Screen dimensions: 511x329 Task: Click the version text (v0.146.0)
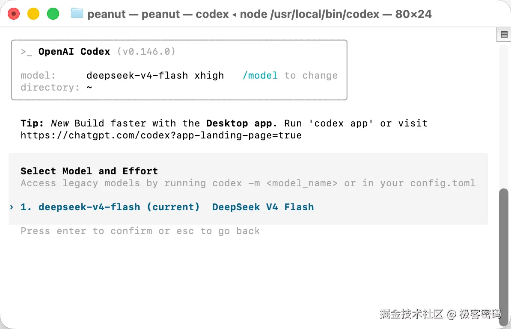[x=146, y=51]
